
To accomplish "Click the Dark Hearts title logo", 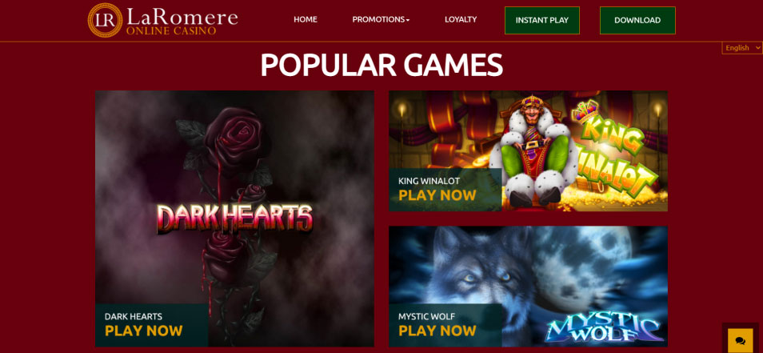I will (x=234, y=219).
